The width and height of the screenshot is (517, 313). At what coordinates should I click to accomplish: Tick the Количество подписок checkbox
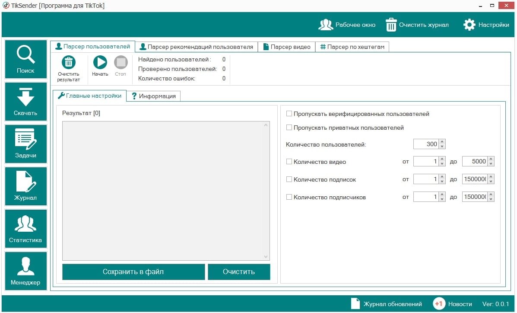coord(289,179)
